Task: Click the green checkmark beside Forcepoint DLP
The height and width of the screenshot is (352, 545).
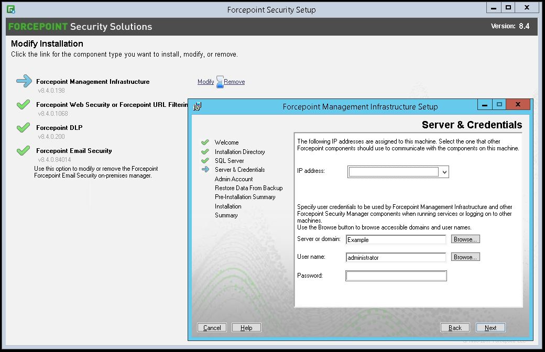Action: (23, 127)
